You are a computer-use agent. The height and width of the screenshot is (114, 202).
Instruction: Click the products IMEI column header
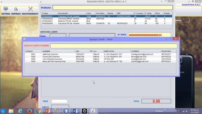(125, 13)
